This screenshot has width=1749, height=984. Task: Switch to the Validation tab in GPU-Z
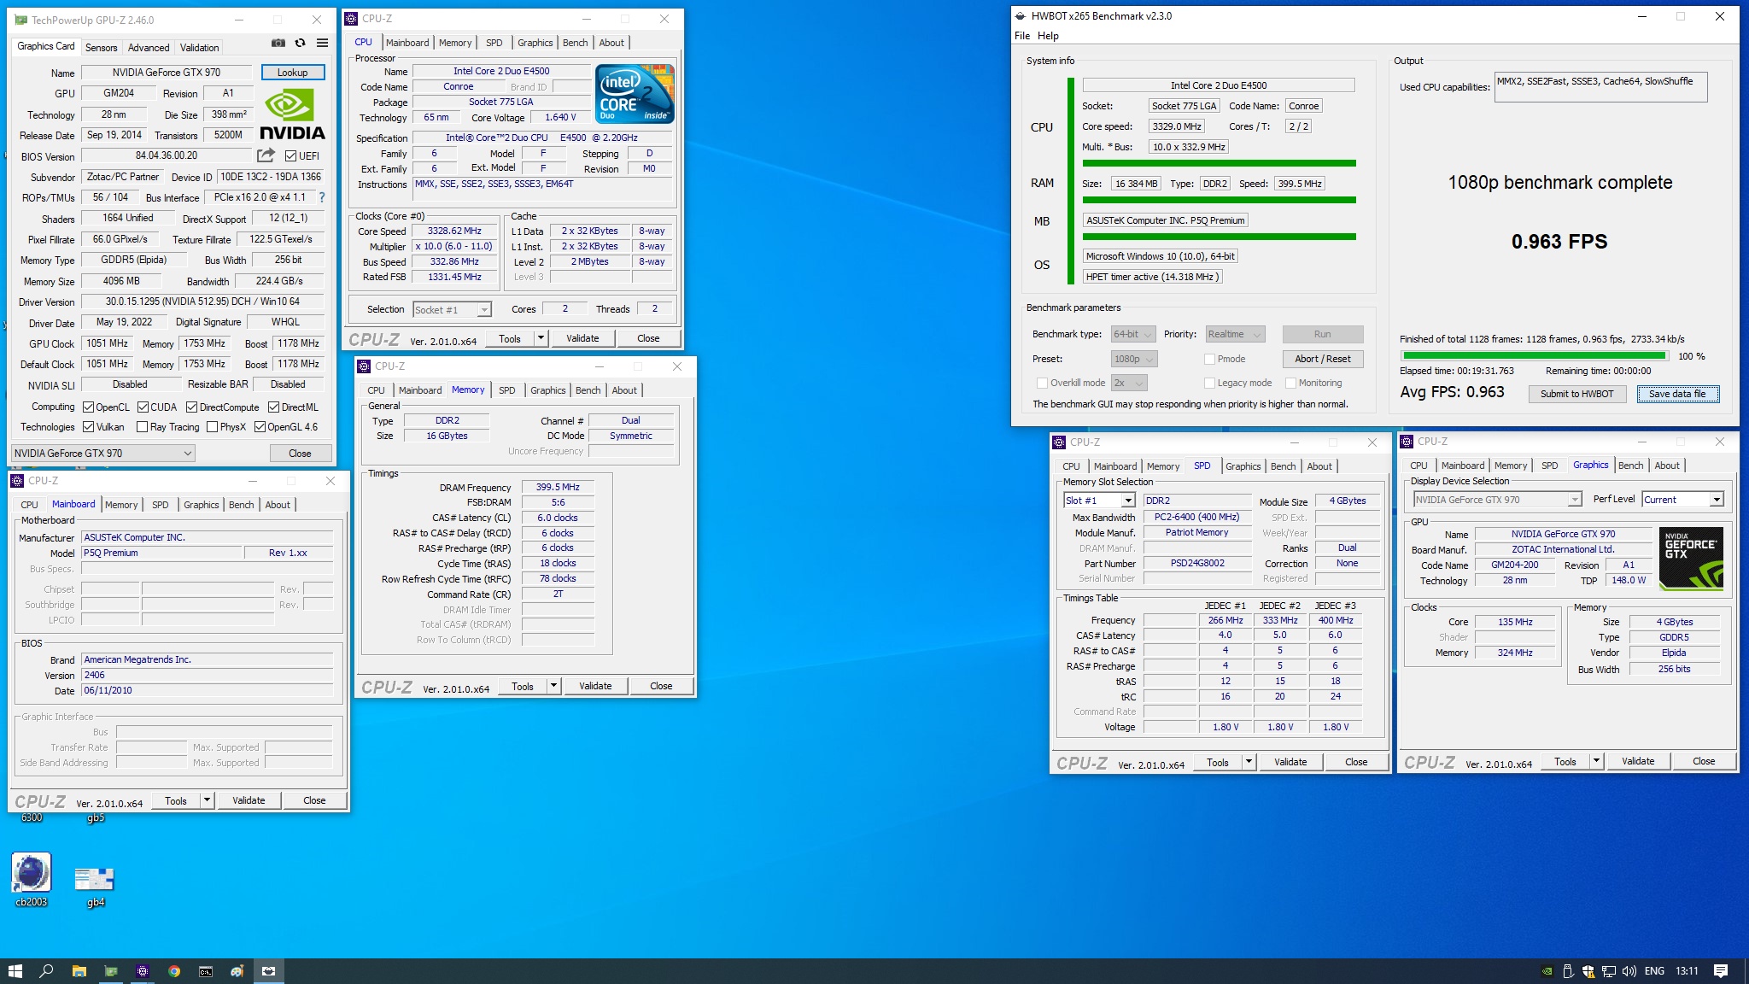199,47
